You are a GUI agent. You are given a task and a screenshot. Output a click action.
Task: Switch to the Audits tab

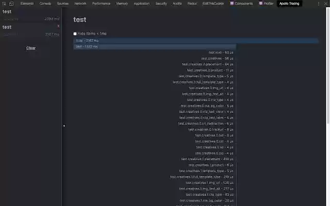click(177, 4)
